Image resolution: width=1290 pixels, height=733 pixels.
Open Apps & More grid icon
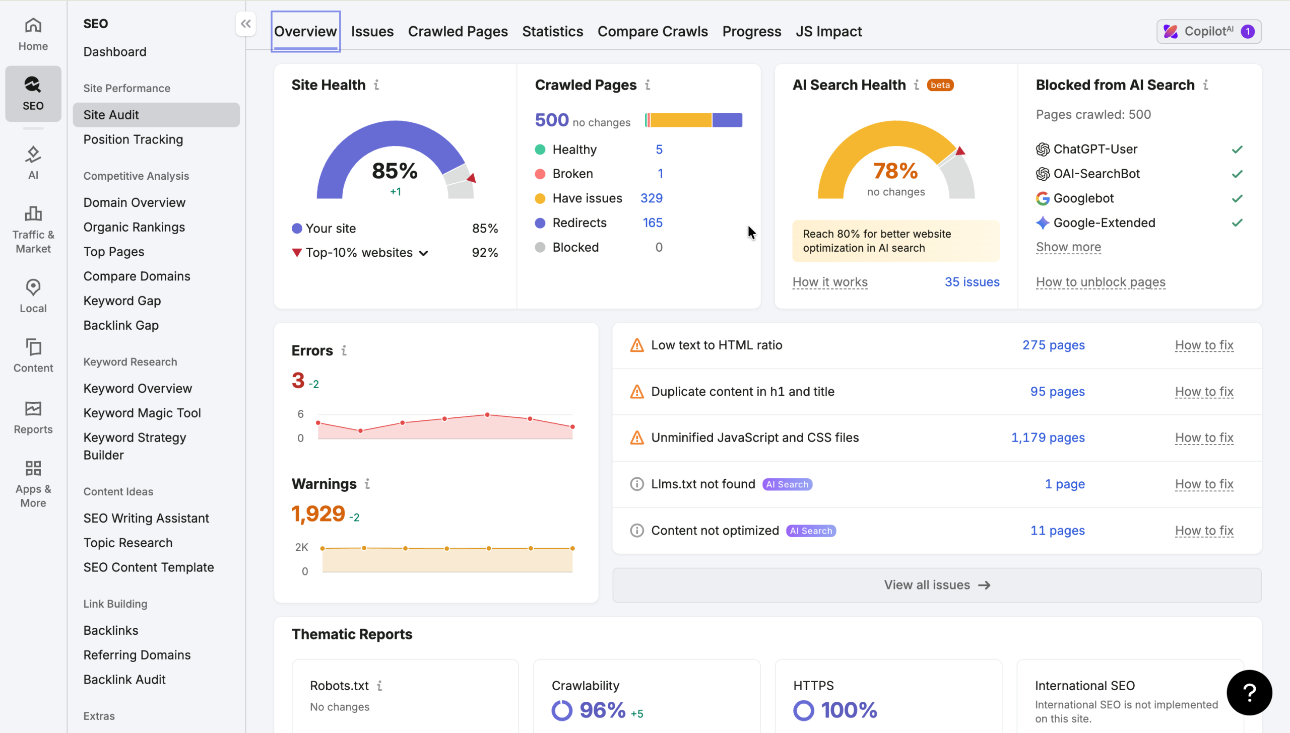coord(33,468)
